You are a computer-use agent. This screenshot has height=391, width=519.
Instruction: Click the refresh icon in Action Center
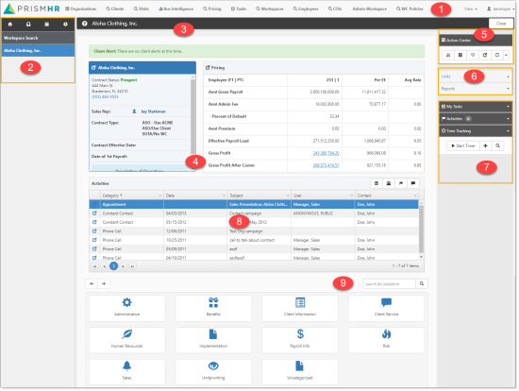(496, 55)
